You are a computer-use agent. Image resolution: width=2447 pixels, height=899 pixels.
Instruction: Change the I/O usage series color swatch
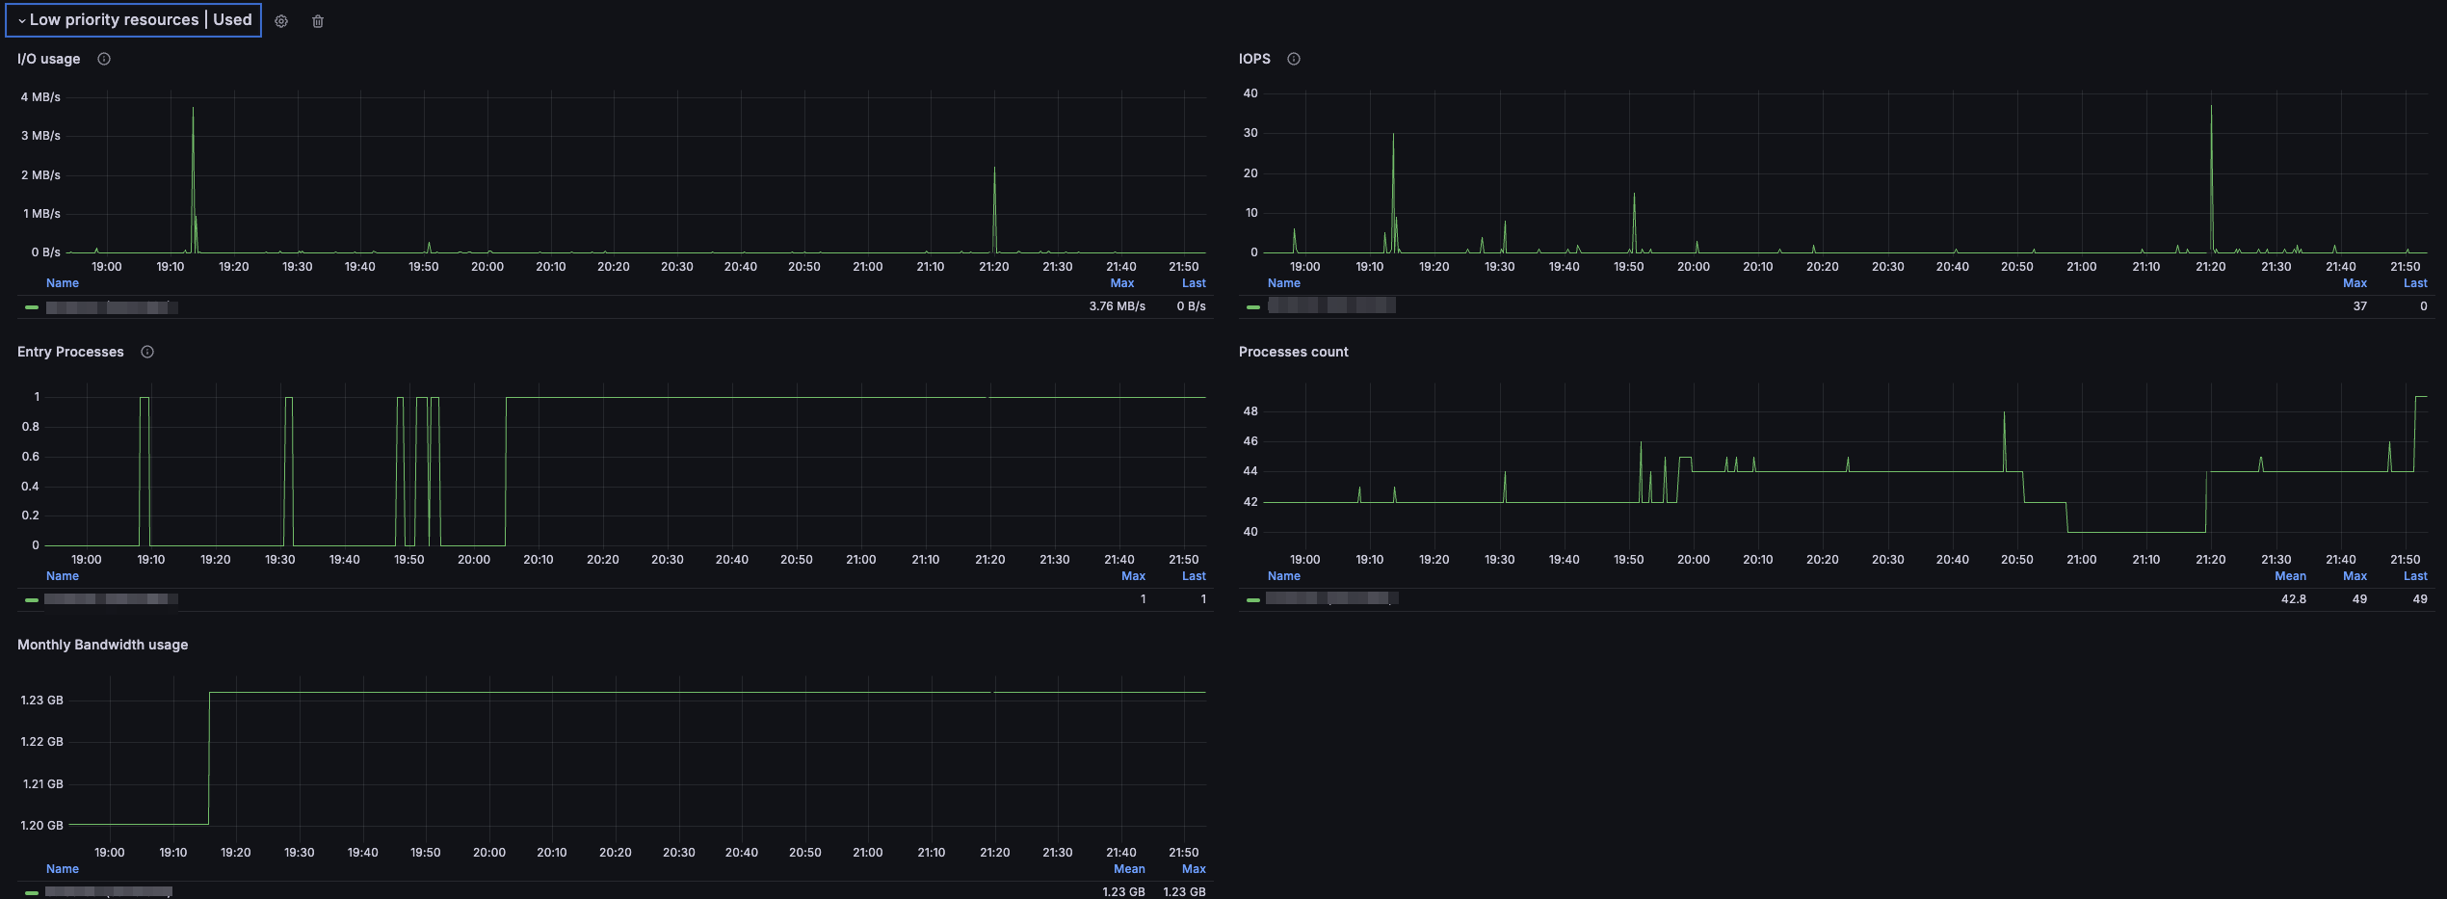tap(32, 307)
